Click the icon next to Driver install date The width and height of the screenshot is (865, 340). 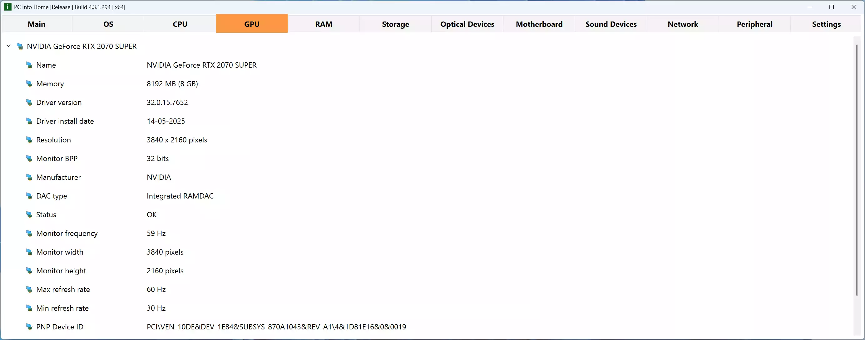30,121
